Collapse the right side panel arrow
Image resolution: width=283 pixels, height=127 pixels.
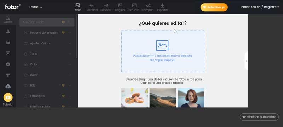pyautogui.click(x=246, y=61)
